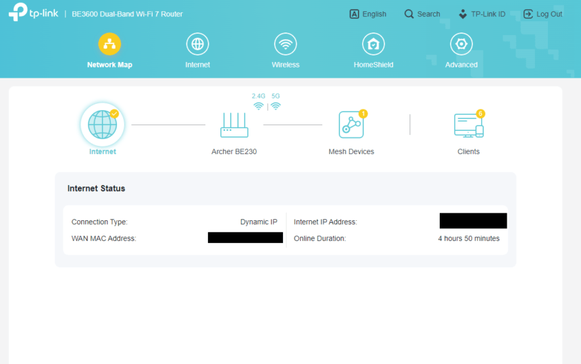Change language via English label
Image resolution: width=581 pixels, height=364 pixels.
point(374,14)
